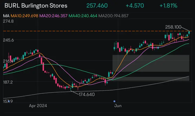The width and height of the screenshot is (195, 116).
Task: Click the 274.8 price axis label
Action: [x=8, y=21]
